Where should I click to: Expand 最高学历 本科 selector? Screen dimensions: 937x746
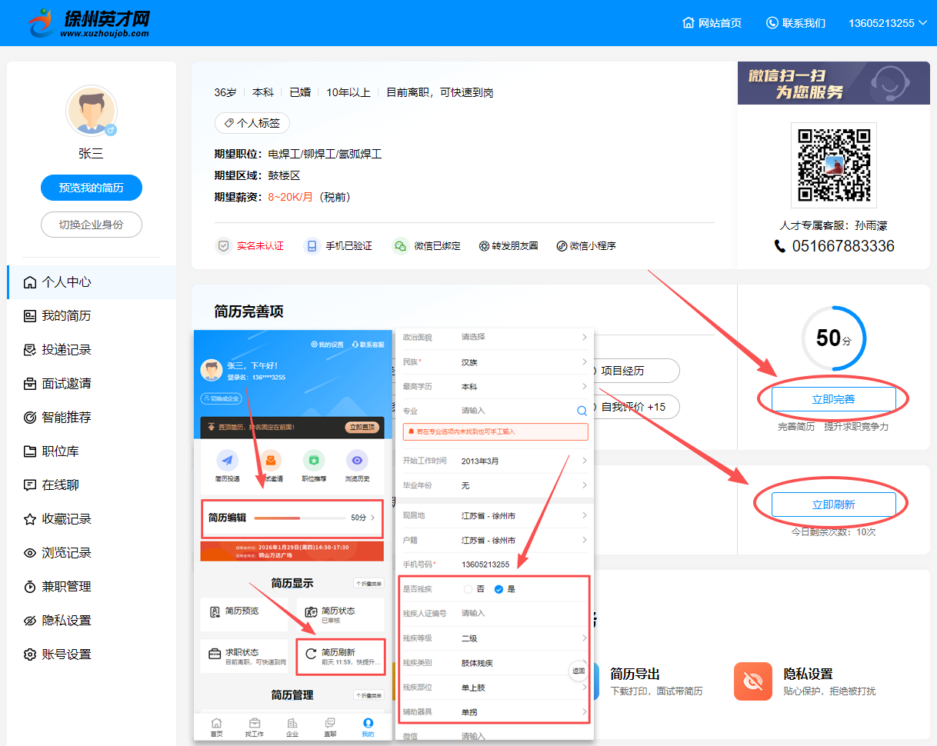pyautogui.click(x=494, y=386)
